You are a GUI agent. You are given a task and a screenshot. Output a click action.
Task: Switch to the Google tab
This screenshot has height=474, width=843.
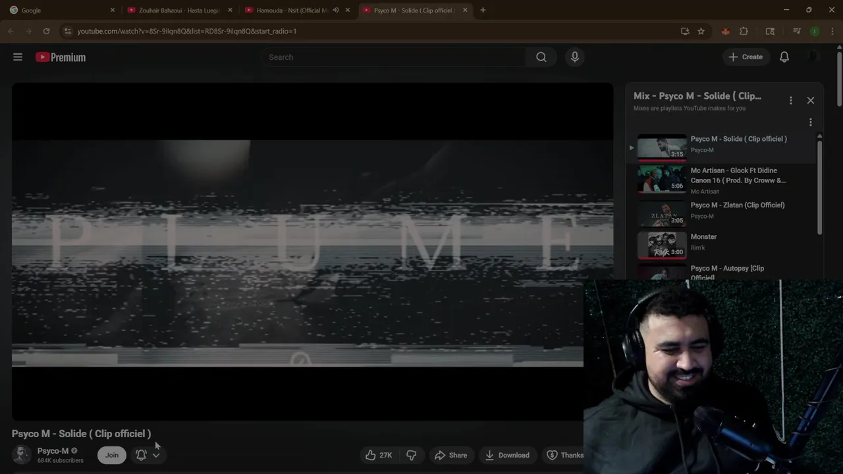click(60, 10)
